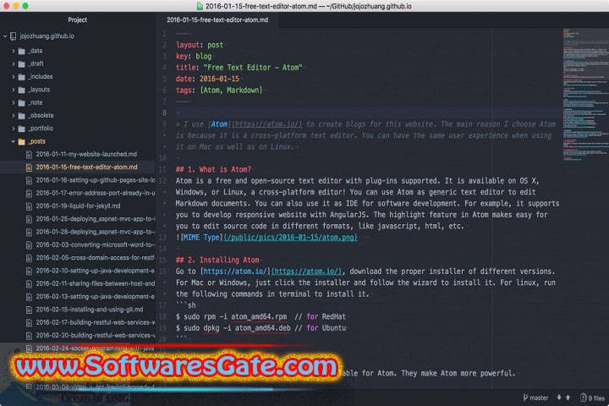Click the _note folder icon

click(22, 103)
